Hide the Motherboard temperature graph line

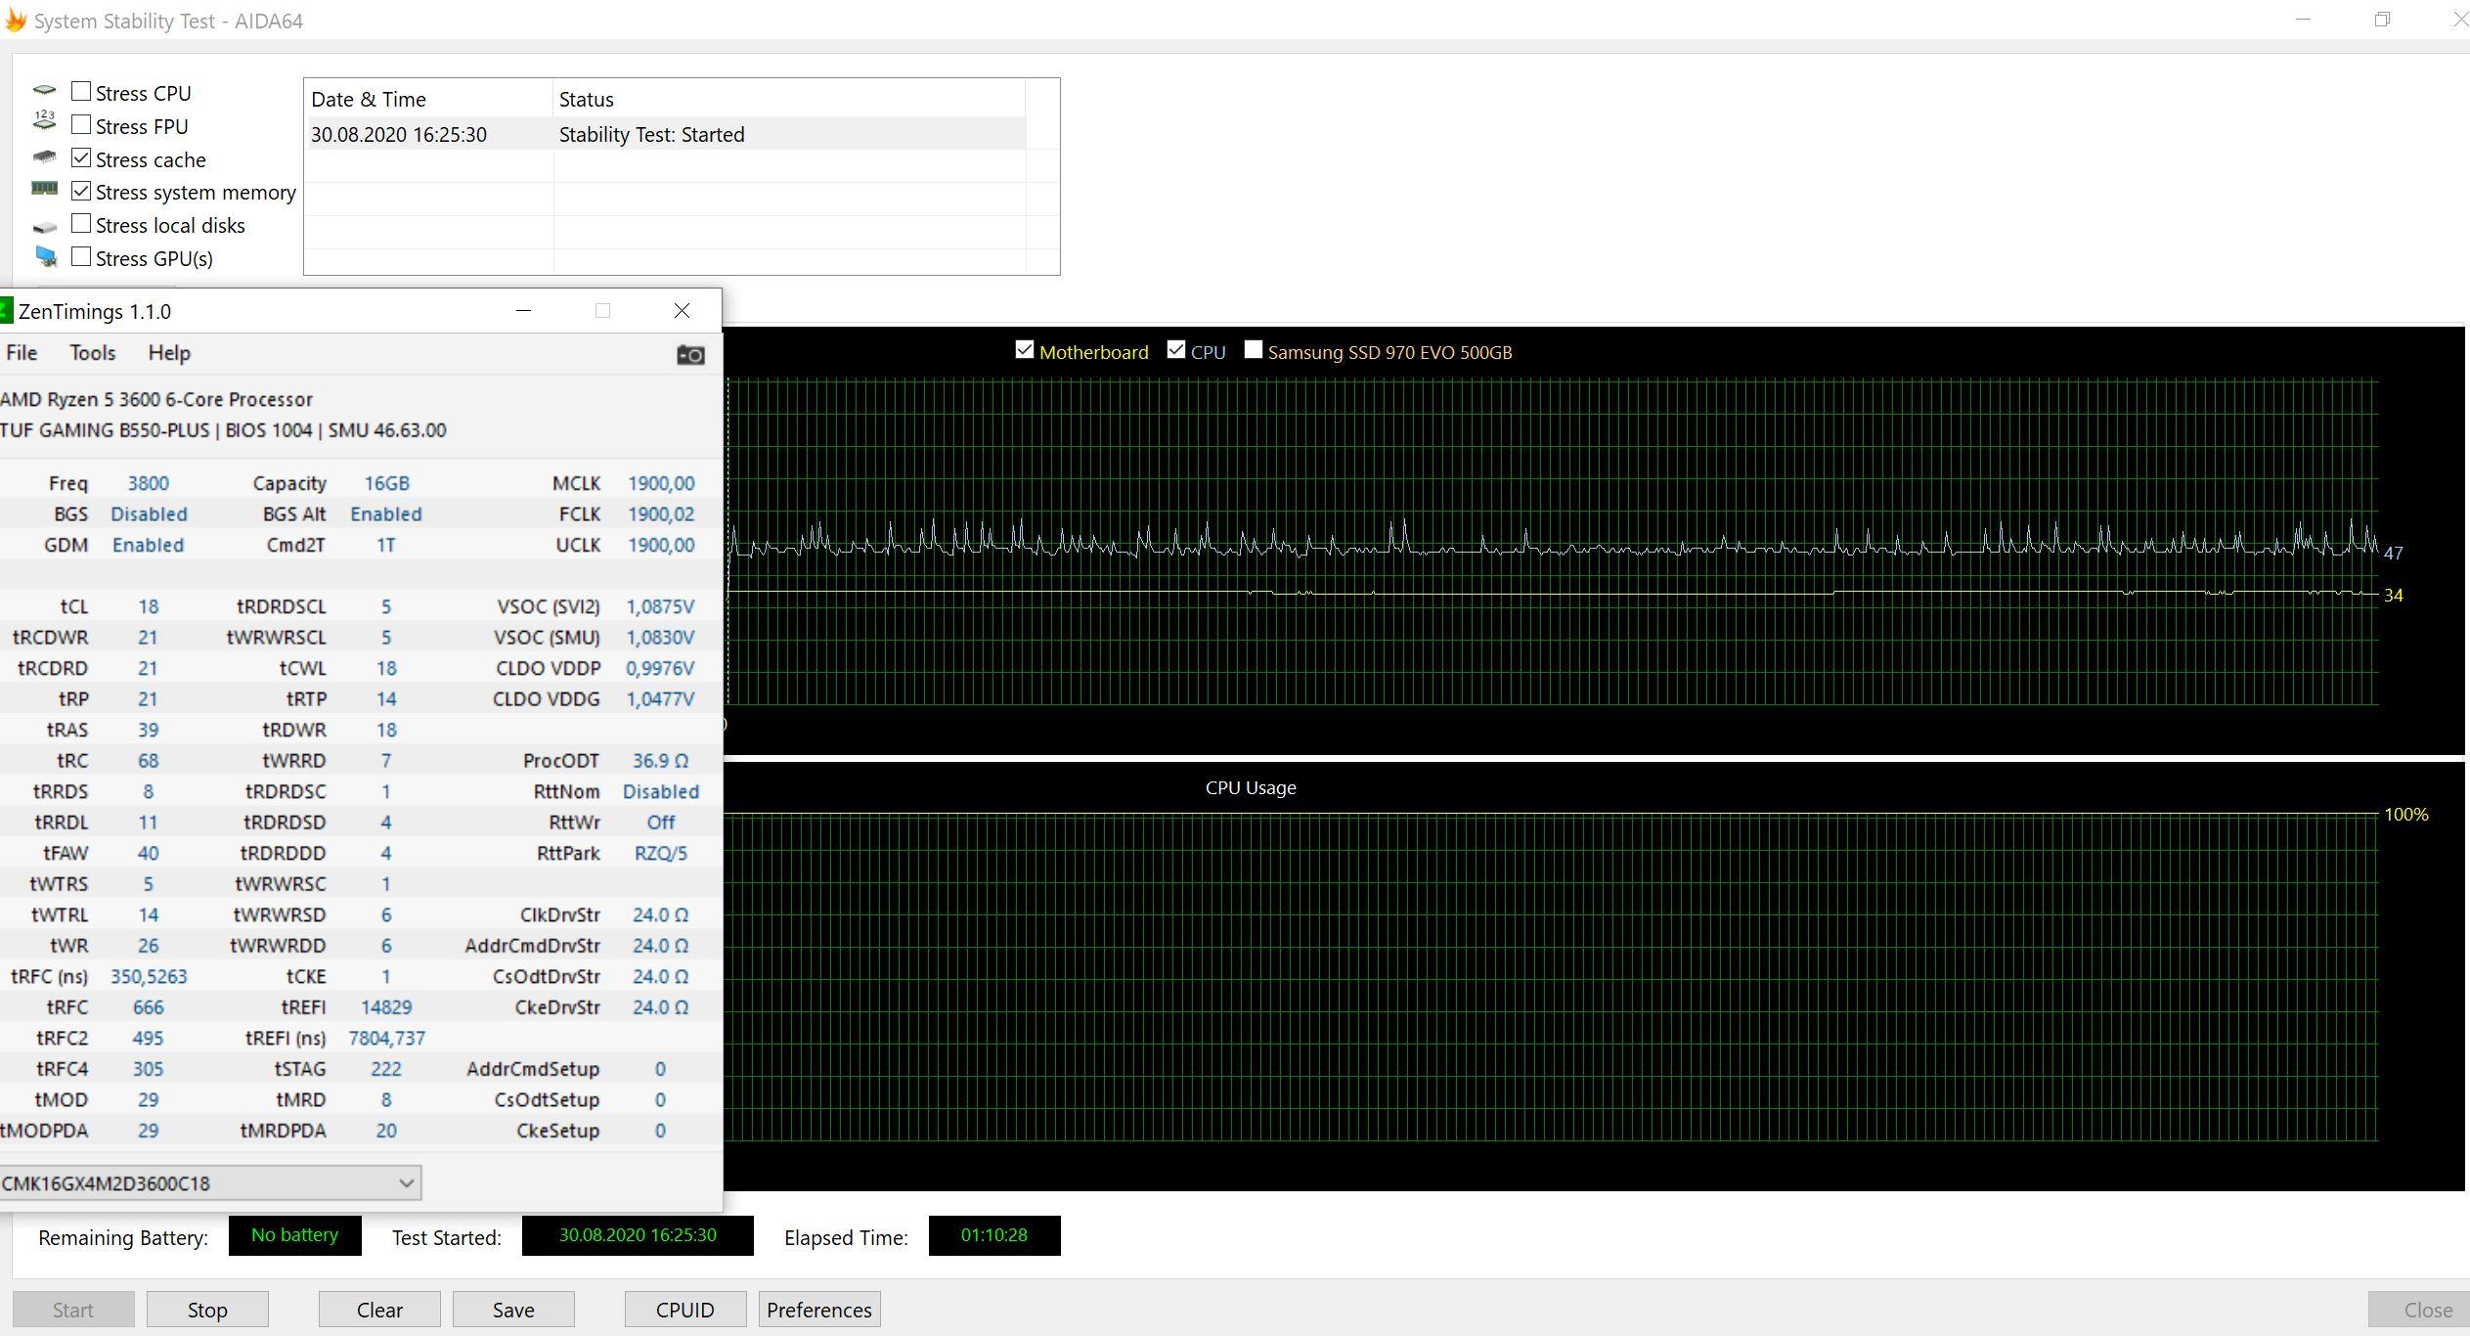click(1024, 349)
